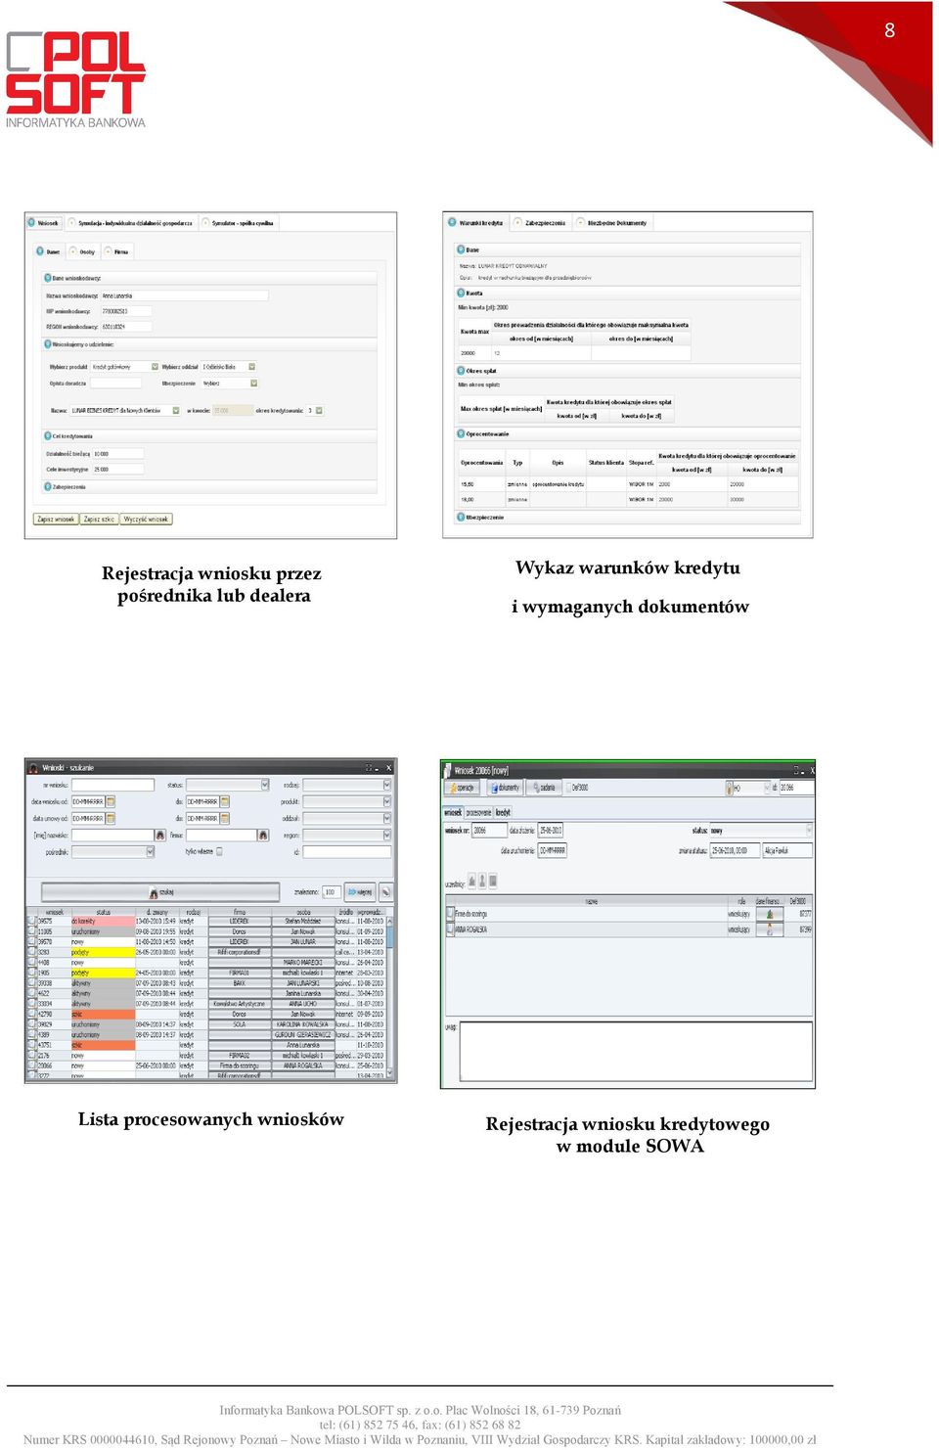Switch to the kredyt tab

(503, 812)
